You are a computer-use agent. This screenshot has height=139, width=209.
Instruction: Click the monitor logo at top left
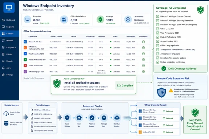[x=9, y=8]
